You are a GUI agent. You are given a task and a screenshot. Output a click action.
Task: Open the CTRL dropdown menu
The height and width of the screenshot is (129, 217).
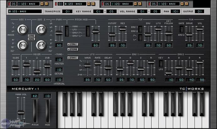tap(73, 44)
